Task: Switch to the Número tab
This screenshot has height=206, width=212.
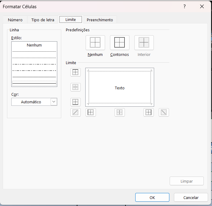Action: (15, 20)
